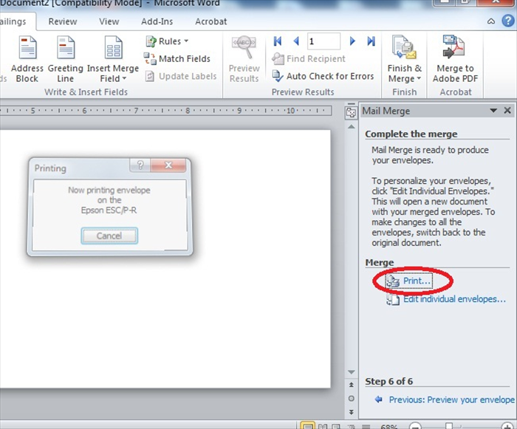Screen dimensions: 517x429
Task: Toggle the ruler button above the scrollbar
Action: pyautogui.click(x=351, y=112)
